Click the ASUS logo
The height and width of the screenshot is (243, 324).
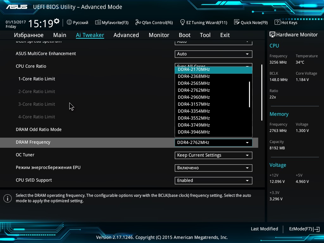point(16,7)
